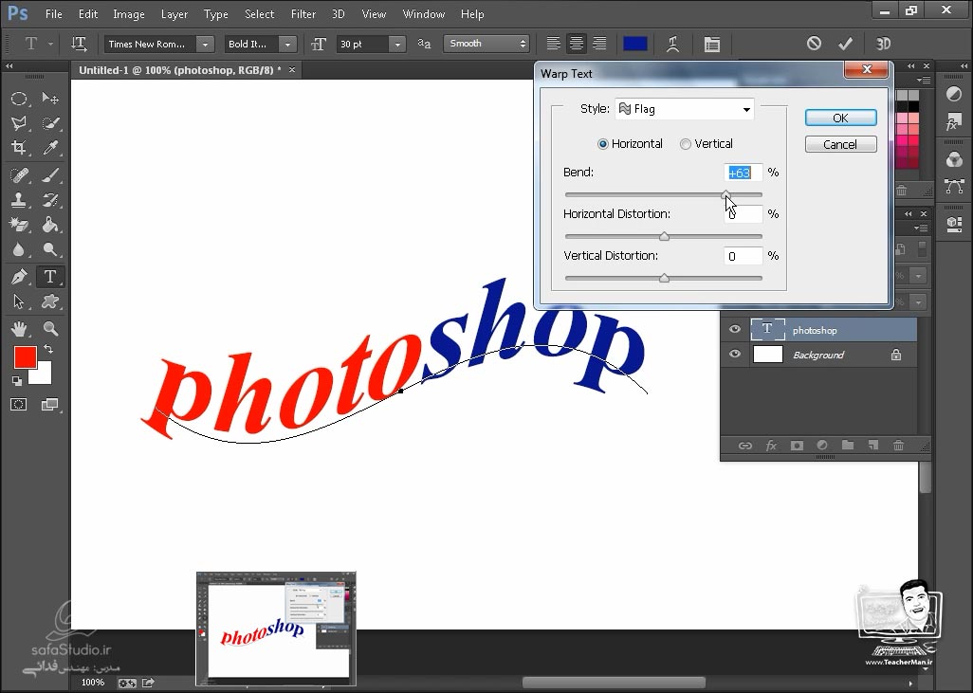
Task: Open the font style dropdown
Action: 287,44
